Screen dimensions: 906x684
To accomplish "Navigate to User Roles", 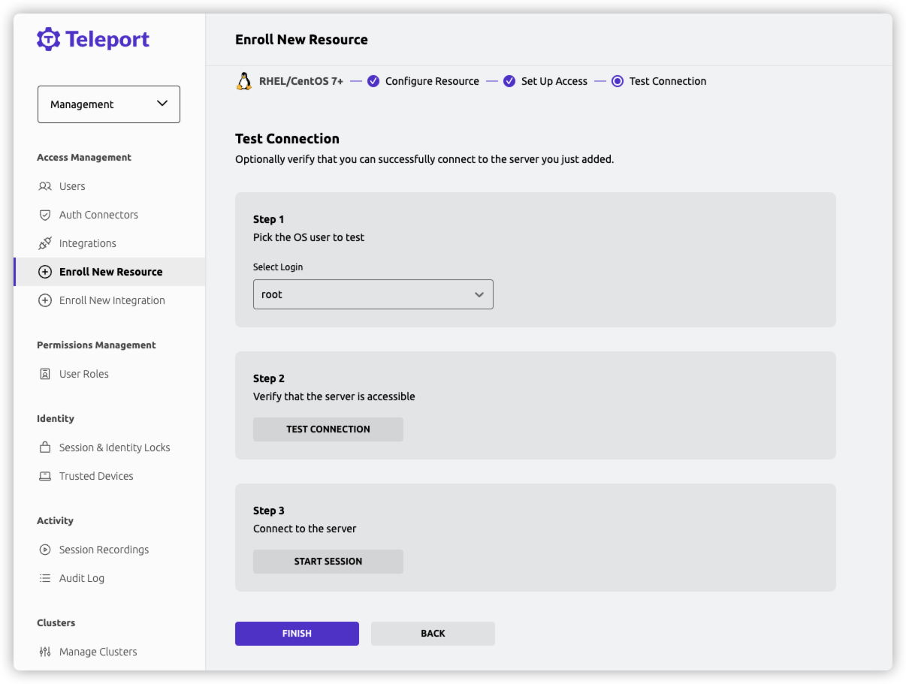I will [109, 374].
